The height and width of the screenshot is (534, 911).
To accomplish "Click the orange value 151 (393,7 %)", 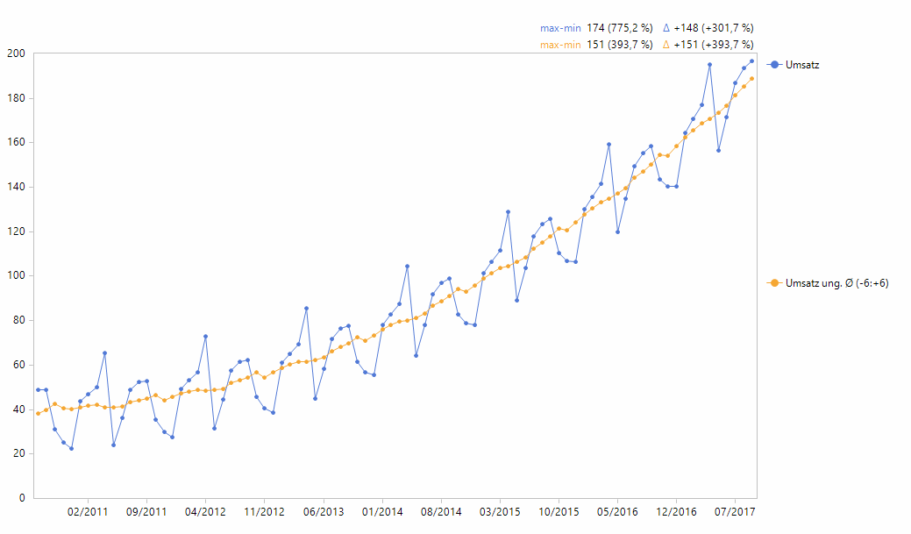I will (619, 45).
